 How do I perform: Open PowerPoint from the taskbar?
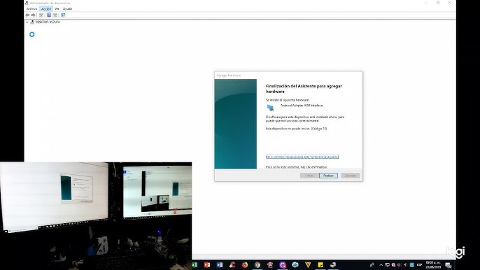[207, 265]
